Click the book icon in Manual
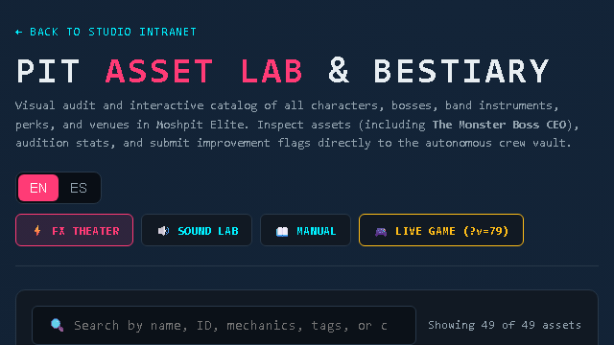The image size is (614, 345). [x=282, y=232]
